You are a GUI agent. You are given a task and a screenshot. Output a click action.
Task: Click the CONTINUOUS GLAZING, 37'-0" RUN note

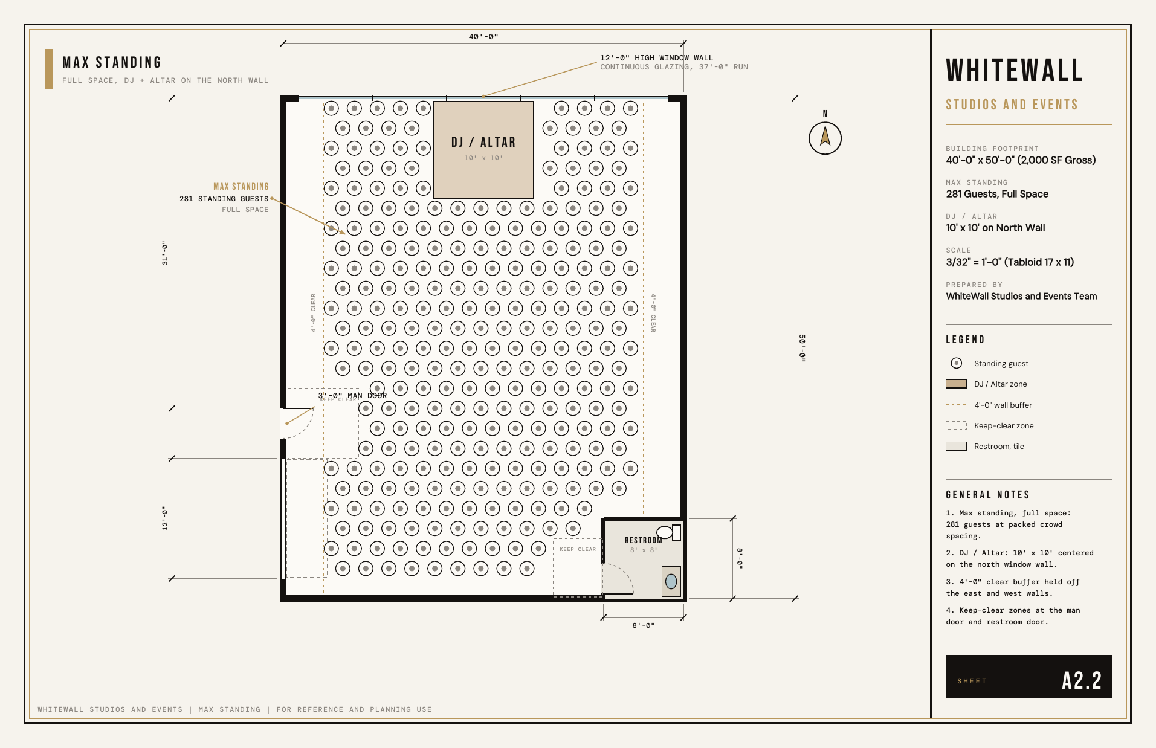[x=674, y=67]
